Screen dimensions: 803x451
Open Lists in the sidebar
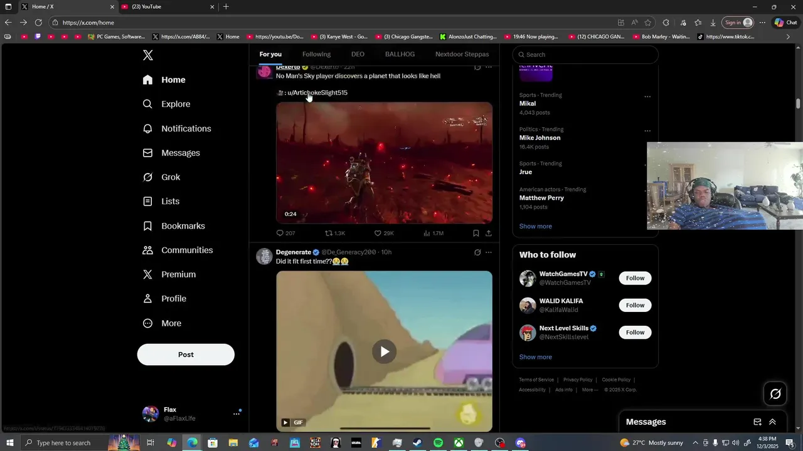tap(161, 201)
